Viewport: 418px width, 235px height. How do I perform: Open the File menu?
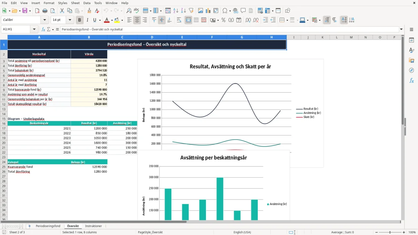(x=5, y=3)
